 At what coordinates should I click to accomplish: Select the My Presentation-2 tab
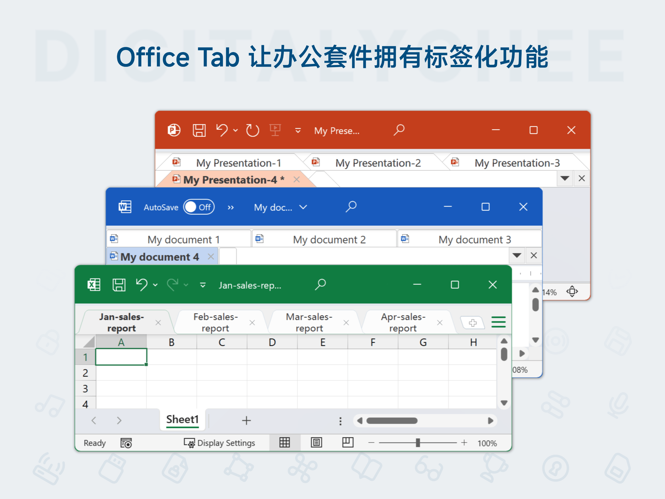(x=378, y=162)
